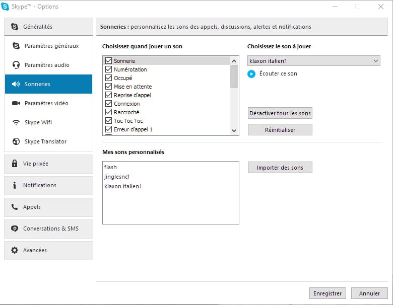
Task: Open the klaxon italien1 sound dropdown
Action: click(x=313, y=61)
